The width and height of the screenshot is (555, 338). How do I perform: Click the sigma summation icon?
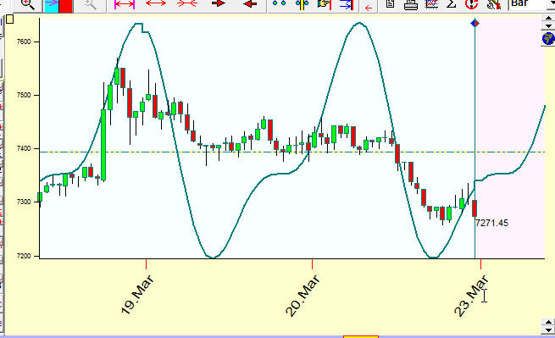click(x=452, y=4)
